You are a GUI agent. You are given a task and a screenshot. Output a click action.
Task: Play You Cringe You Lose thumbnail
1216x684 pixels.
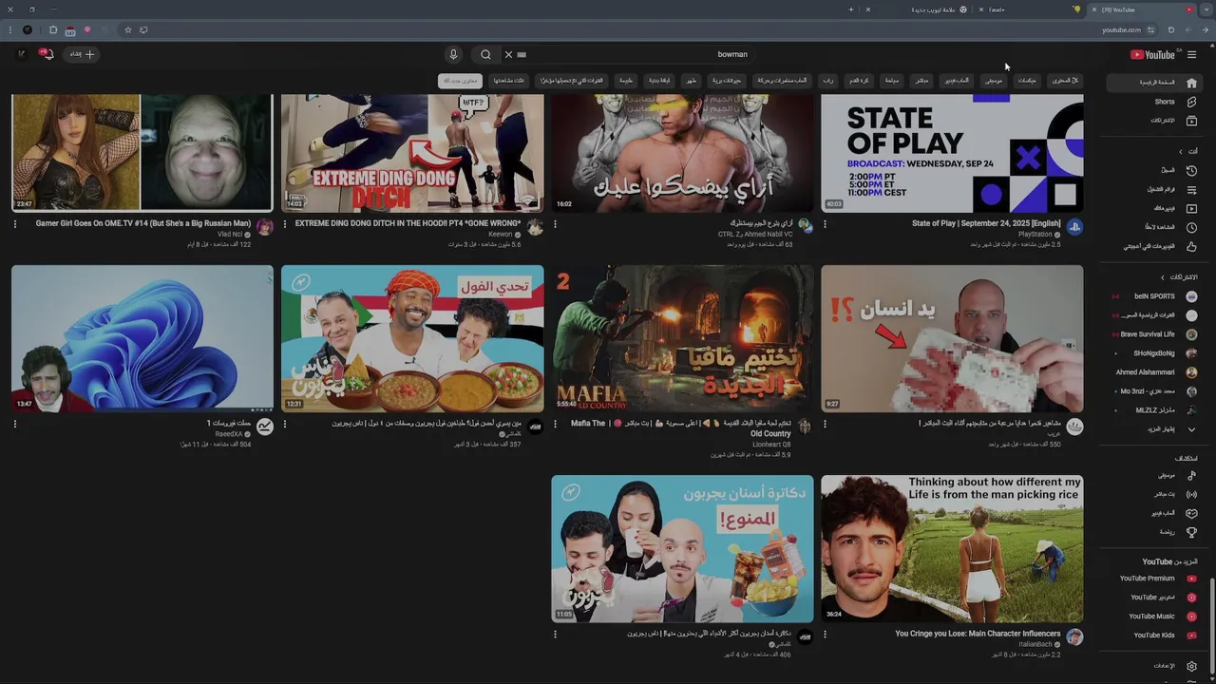point(952,549)
